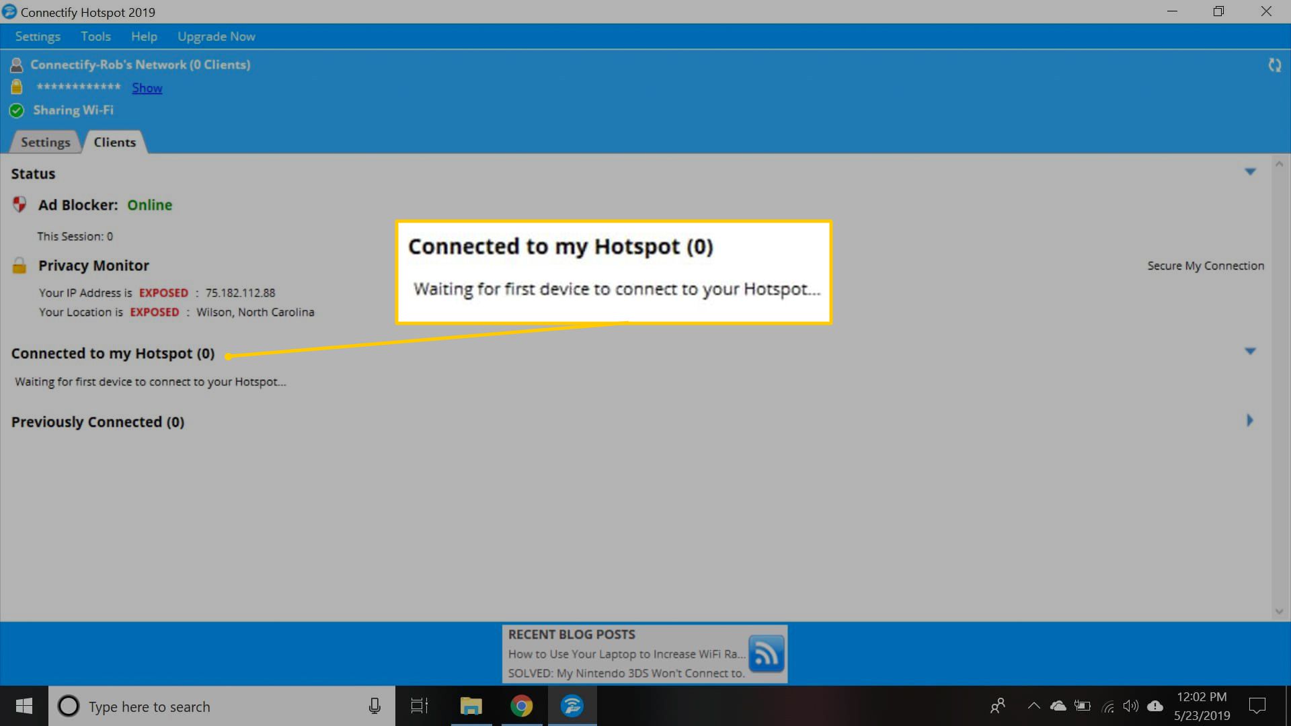Click Upgrade Now menu item
Image resolution: width=1291 pixels, height=726 pixels.
point(217,36)
